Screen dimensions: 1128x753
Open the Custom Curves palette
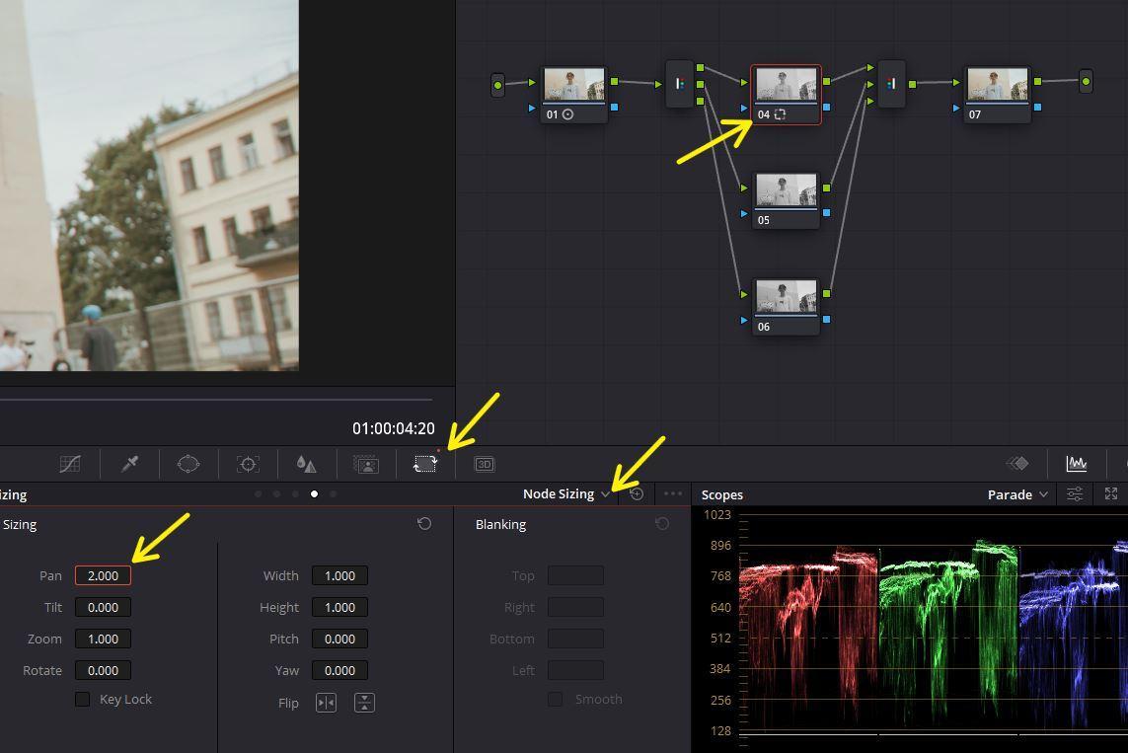(70, 464)
